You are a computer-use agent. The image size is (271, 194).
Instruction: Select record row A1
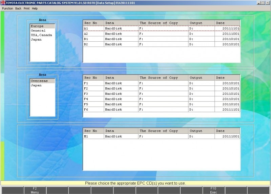(x=162, y=28)
